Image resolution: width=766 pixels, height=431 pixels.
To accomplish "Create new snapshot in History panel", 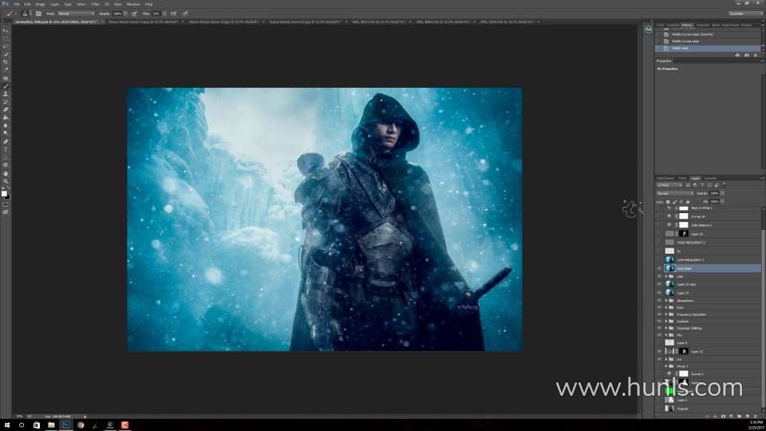I will pyautogui.click(x=747, y=55).
